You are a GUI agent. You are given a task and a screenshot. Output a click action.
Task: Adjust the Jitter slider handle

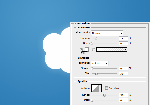tap(92, 100)
